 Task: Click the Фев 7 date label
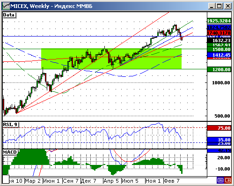172,181
